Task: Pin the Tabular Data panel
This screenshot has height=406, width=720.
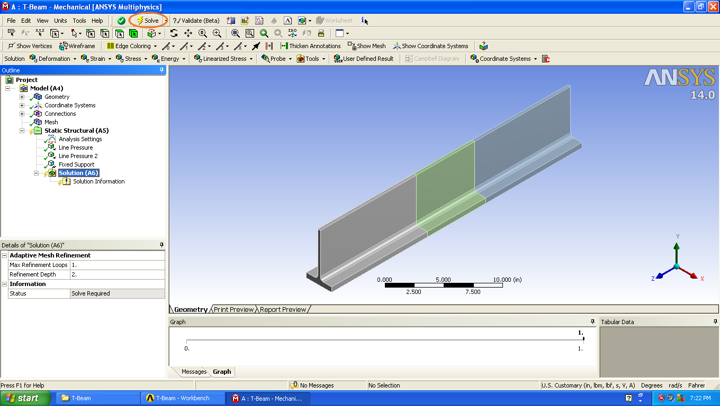Action: pos(715,322)
